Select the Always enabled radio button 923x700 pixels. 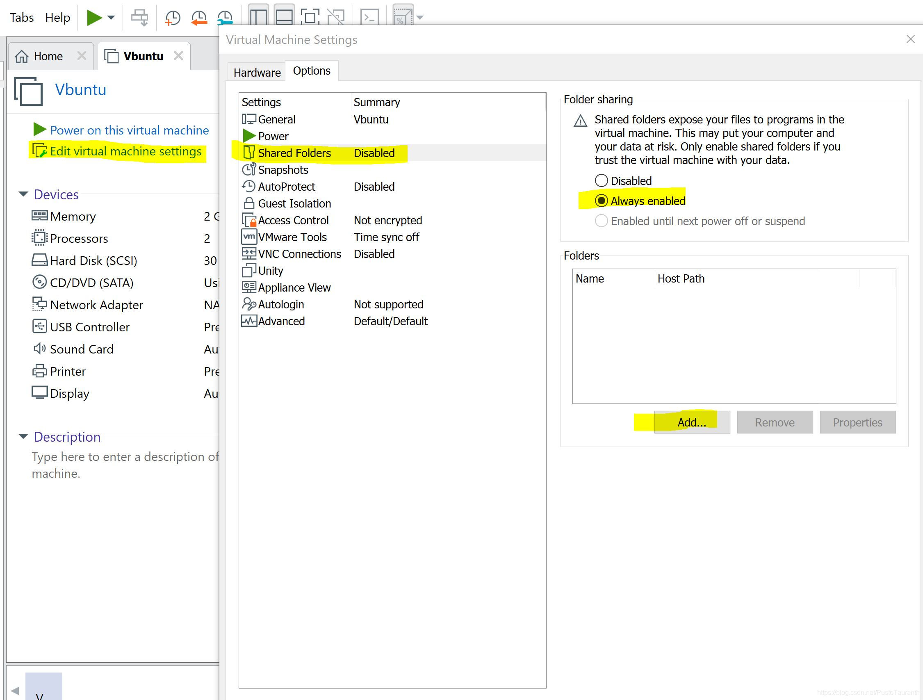(x=601, y=201)
